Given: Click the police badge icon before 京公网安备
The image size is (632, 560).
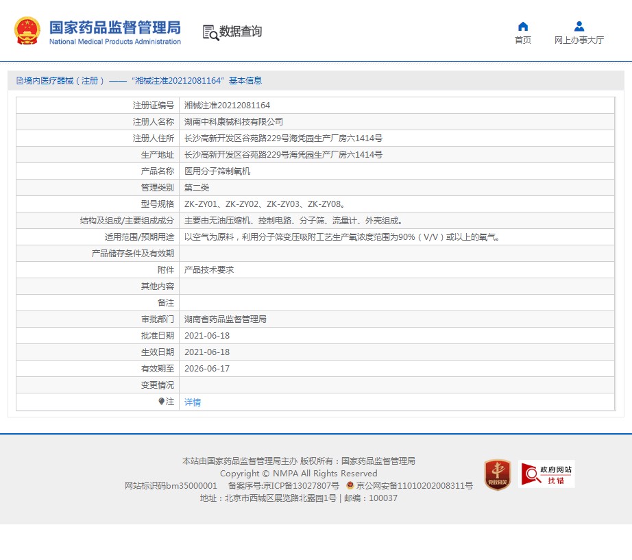Looking at the screenshot, I should [x=350, y=485].
